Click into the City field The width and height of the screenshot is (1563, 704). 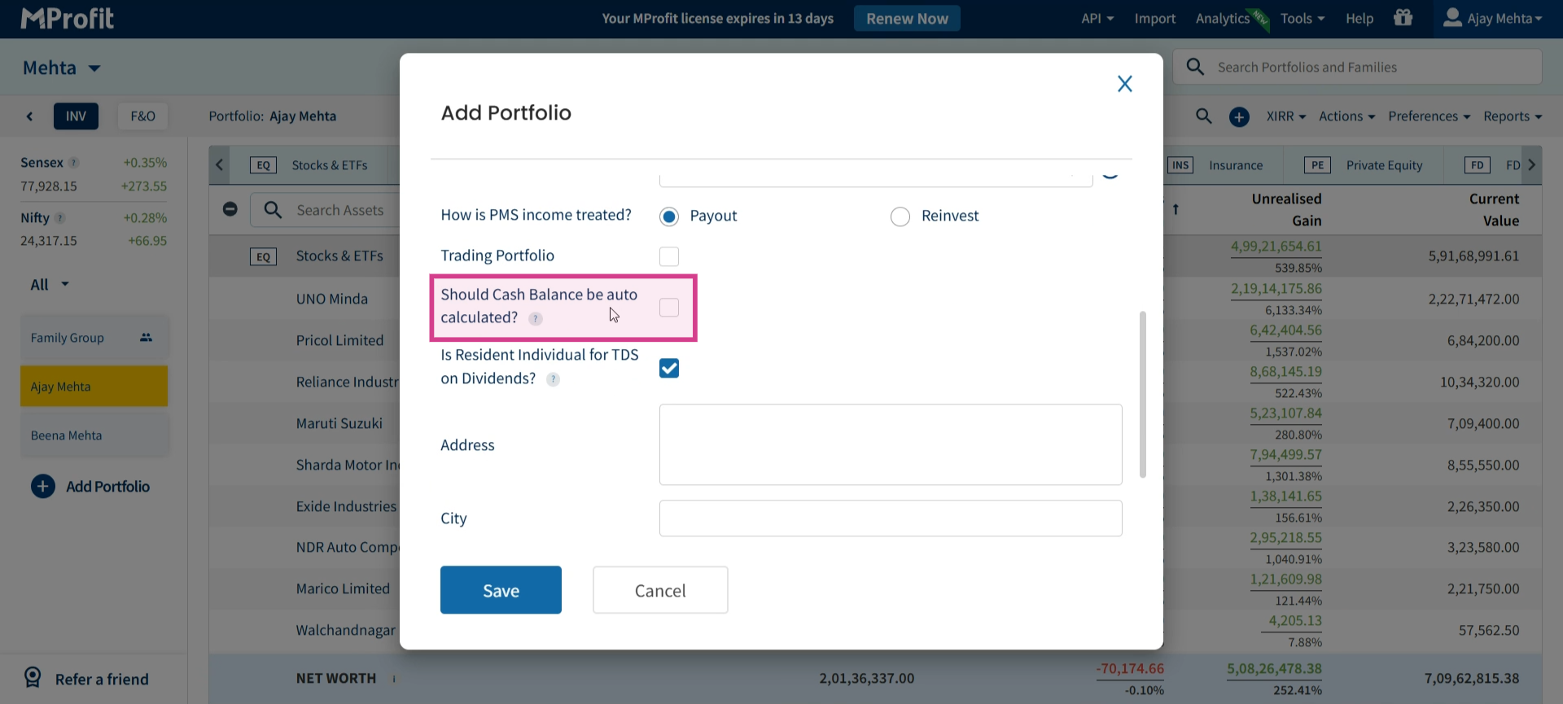pyautogui.click(x=891, y=518)
